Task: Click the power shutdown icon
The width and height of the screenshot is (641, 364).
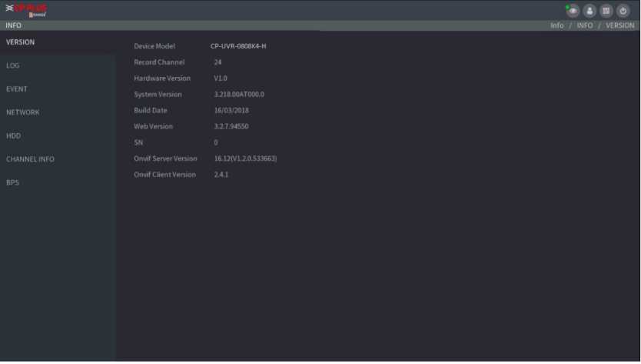Action: [x=623, y=11]
